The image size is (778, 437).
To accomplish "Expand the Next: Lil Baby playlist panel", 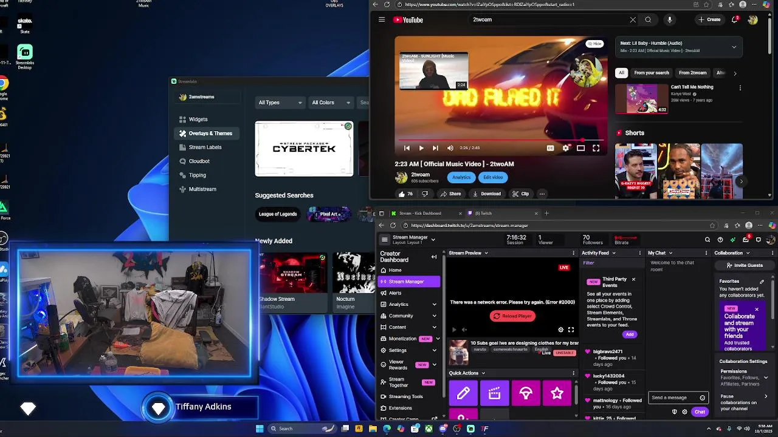I will [734, 47].
